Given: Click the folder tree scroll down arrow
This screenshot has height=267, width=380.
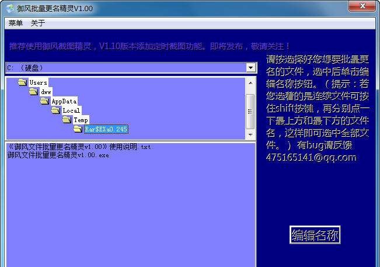Looking at the screenshot, I should pos(250,134).
